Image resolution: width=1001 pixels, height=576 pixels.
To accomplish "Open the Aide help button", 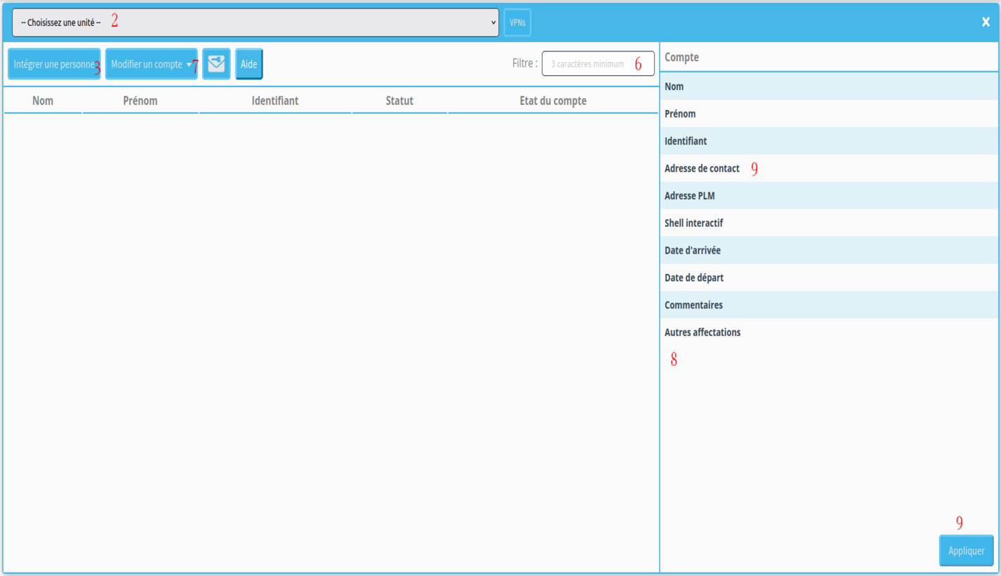I will click(x=248, y=64).
